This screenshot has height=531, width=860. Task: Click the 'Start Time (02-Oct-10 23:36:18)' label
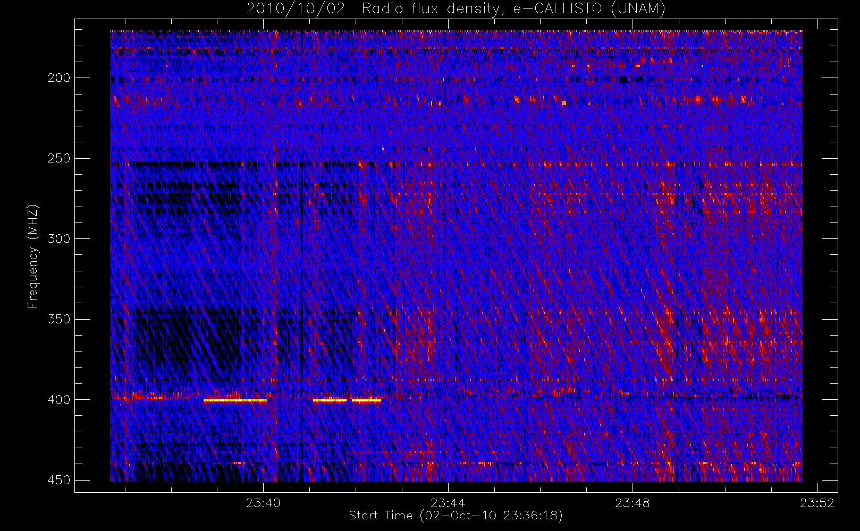coord(456,516)
